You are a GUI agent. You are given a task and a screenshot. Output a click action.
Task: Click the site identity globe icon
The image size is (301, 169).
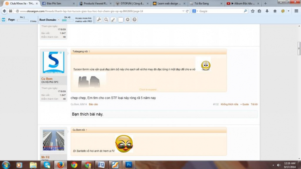coord(17,11)
